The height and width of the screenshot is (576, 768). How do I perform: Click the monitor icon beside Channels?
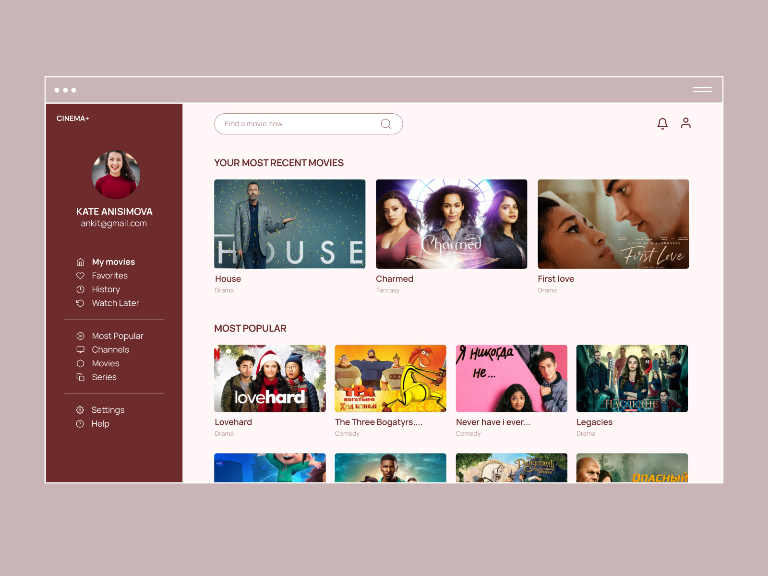(x=80, y=349)
